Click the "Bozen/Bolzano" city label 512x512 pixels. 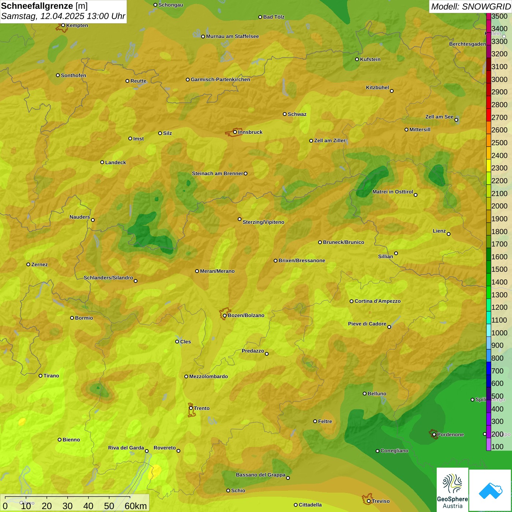246,315
